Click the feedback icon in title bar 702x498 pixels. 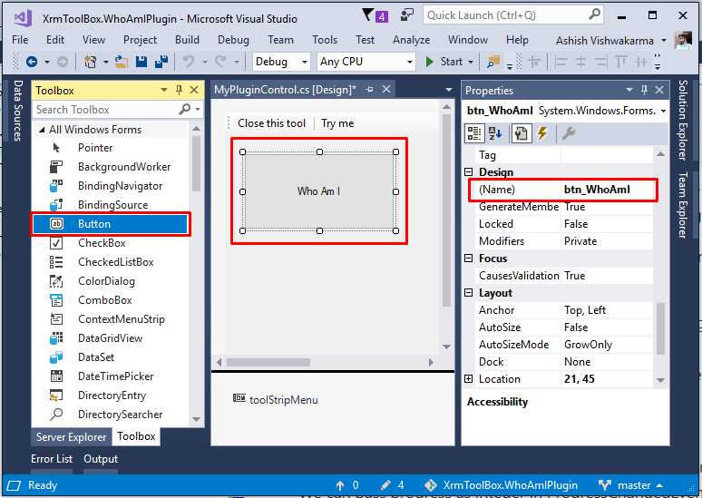[x=407, y=15]
